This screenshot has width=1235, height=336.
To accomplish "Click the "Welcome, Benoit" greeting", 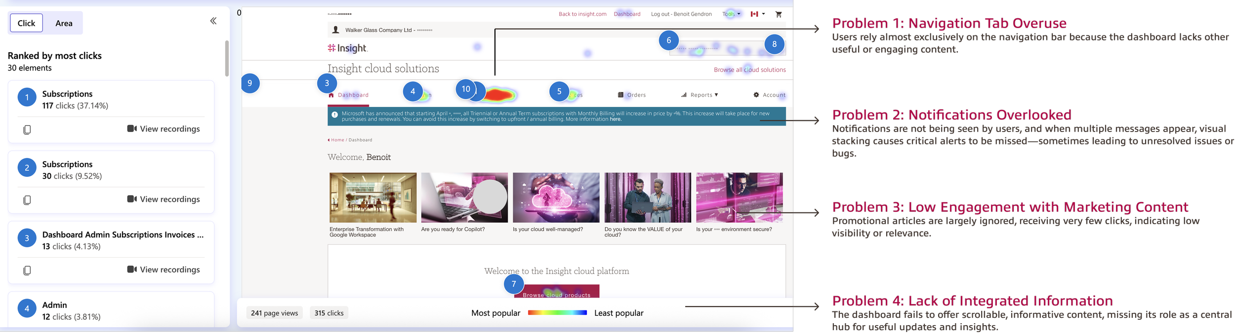I will coord(359,157).
